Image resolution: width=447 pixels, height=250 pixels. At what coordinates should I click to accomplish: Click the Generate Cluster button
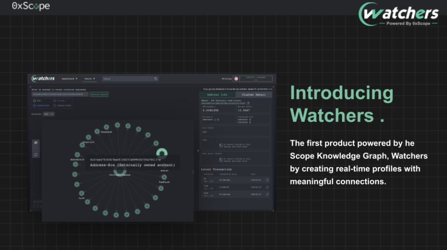[99, 94]
